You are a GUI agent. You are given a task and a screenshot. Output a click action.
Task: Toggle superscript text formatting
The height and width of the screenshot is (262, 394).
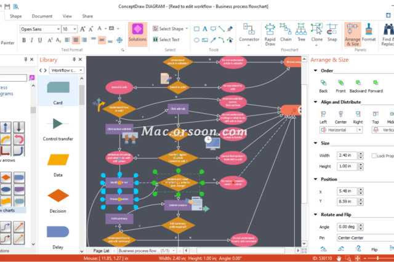point(50,40)
